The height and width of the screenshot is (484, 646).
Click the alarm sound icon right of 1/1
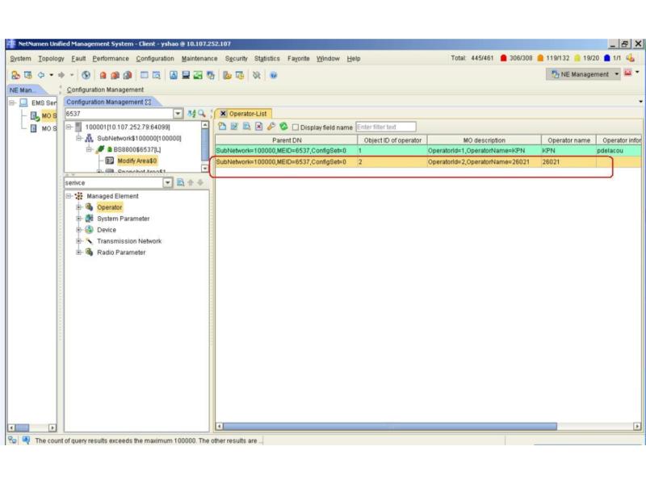tap(630, 58)
